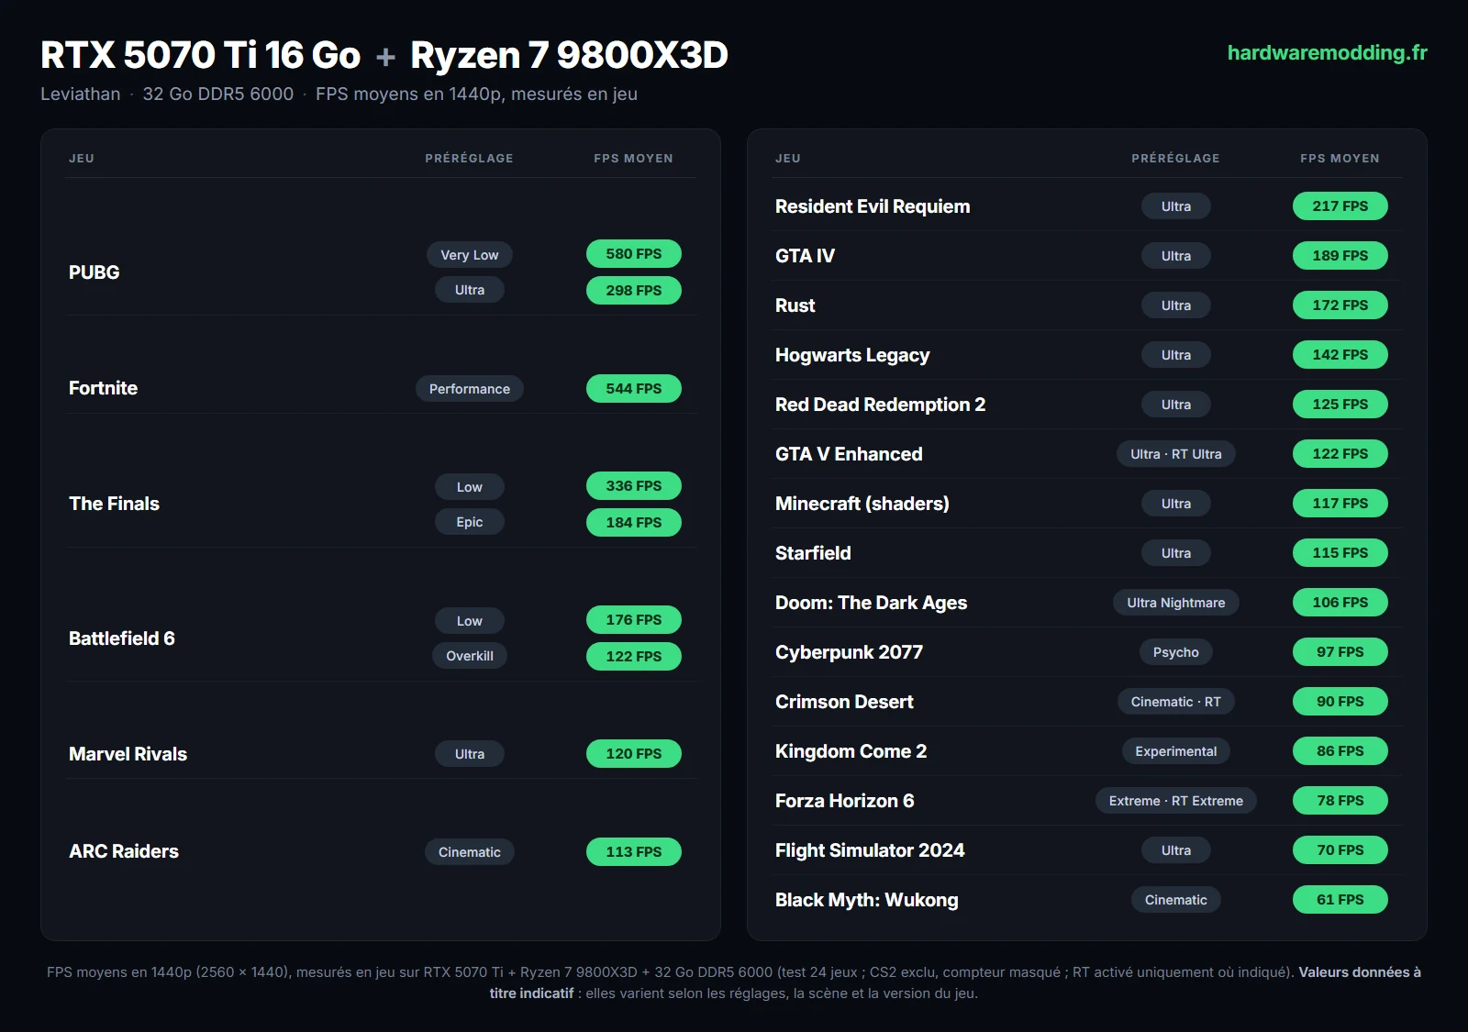Click the Ultra · RT Ultra pill

(x=1175, y=454)
